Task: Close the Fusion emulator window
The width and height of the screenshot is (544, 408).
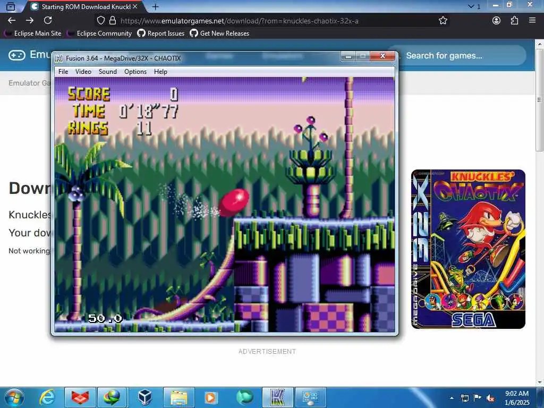Action: (x=382, y=56)
